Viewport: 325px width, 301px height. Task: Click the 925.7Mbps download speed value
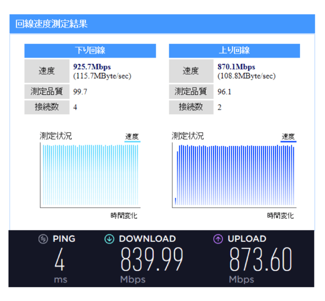92,67
